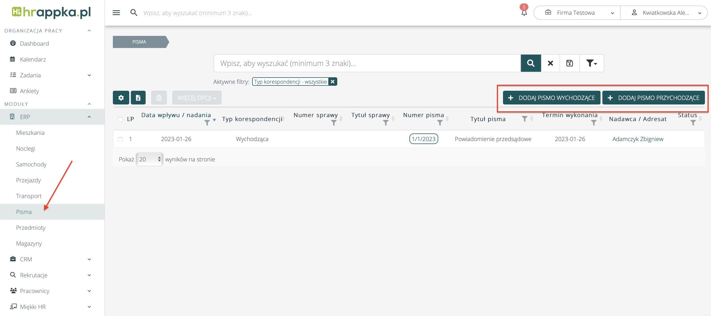This screenshot has width=711, height=316.
Task: Click the trash delete button
Action: 159,98
